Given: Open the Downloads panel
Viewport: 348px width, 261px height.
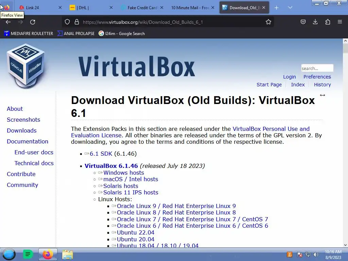Looking at the screenshot, I should pyautogui.click(x=315, y=22).
